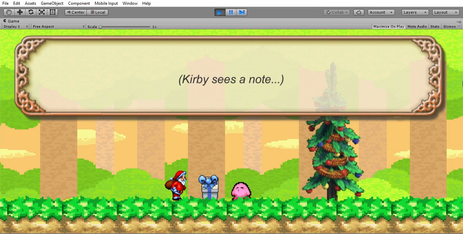Select the Scale tool
The width and height of the screenshot is (463, 234).
(x=42, y=12)
